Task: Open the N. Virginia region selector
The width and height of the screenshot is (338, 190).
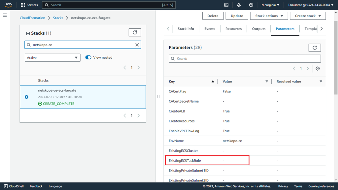Action: 270,5
